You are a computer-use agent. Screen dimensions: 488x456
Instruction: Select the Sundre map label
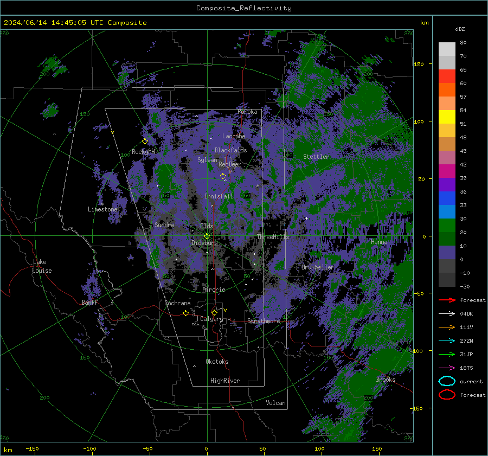click(x=164, y=224)
